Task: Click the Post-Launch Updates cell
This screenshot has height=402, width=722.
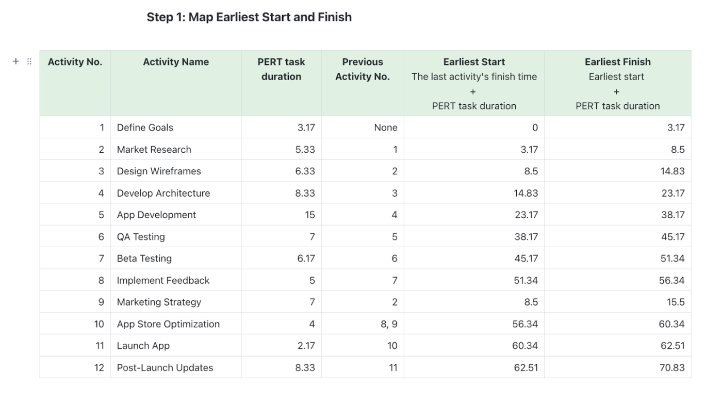Action: coord(176,367)
